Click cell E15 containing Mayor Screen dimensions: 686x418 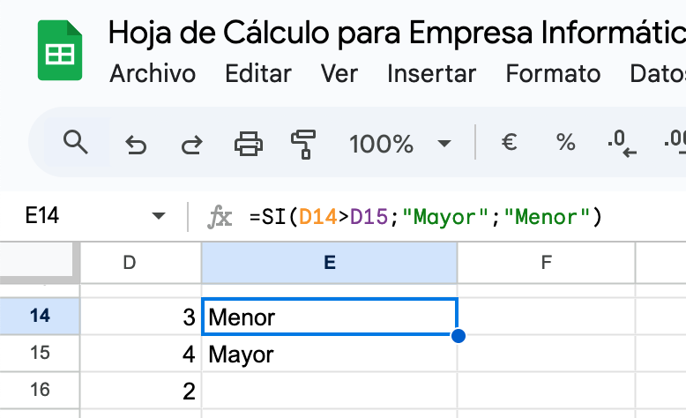click(329, 355)
